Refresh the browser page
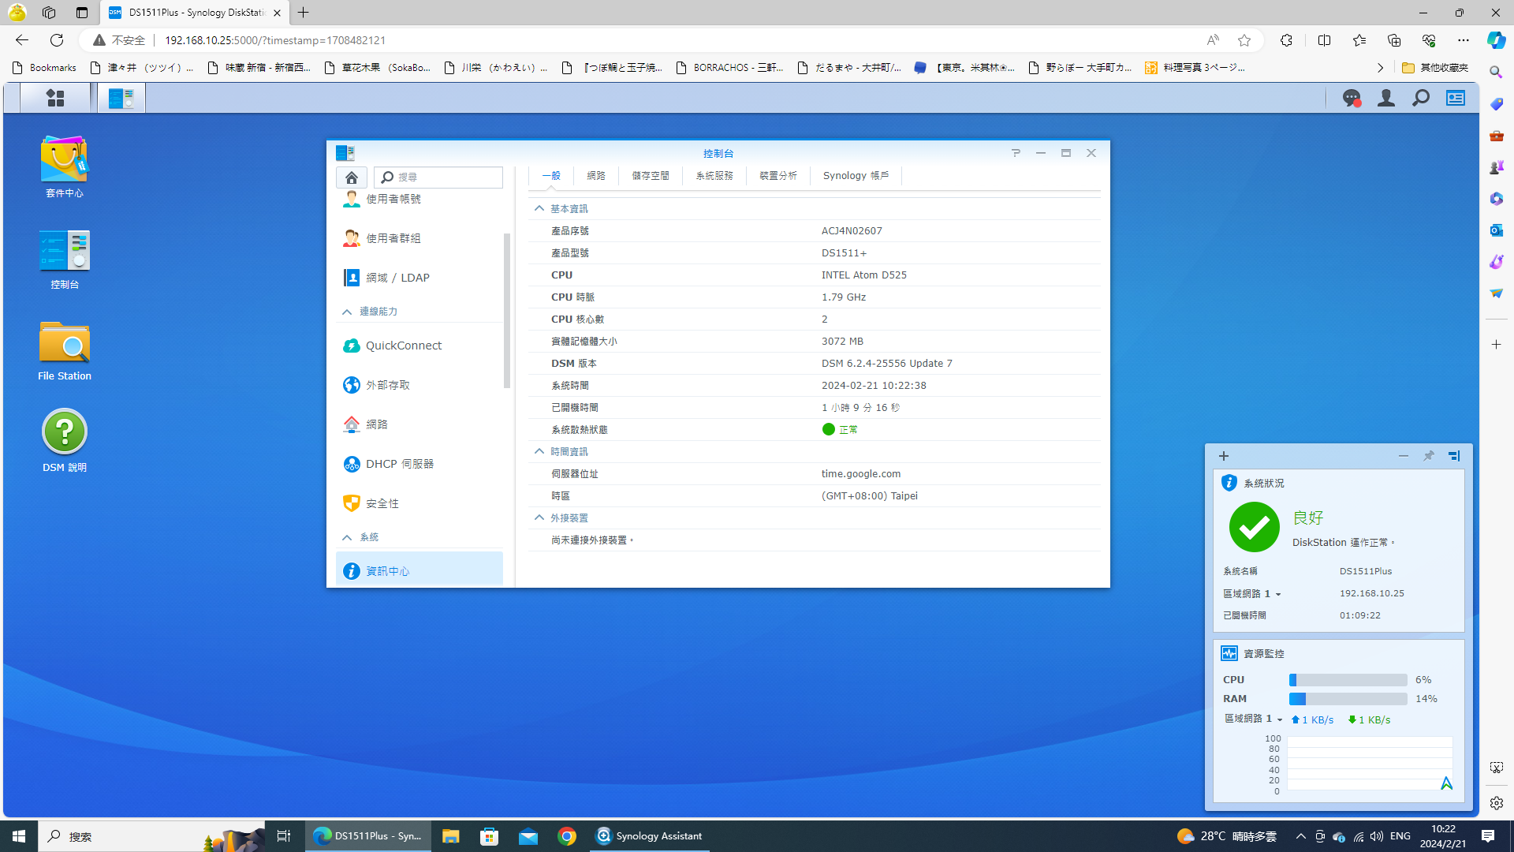This screenshot has width=1514, height=852. [x=57, y=40]
